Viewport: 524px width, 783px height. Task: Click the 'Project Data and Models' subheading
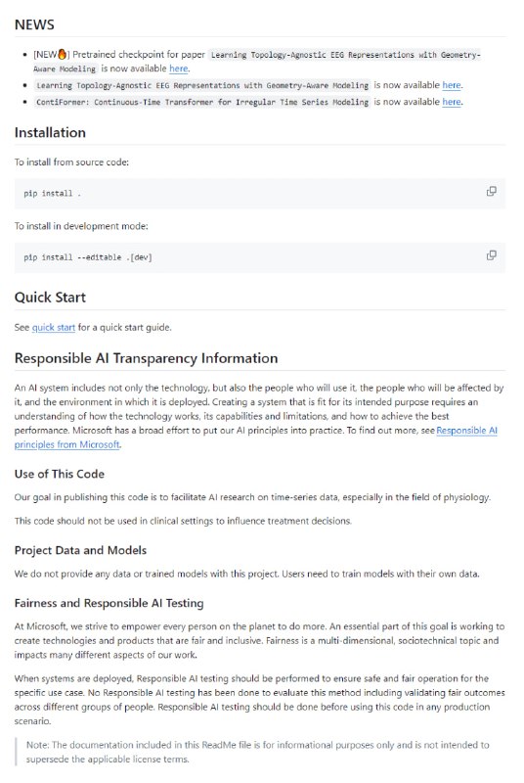pos(80,550)
